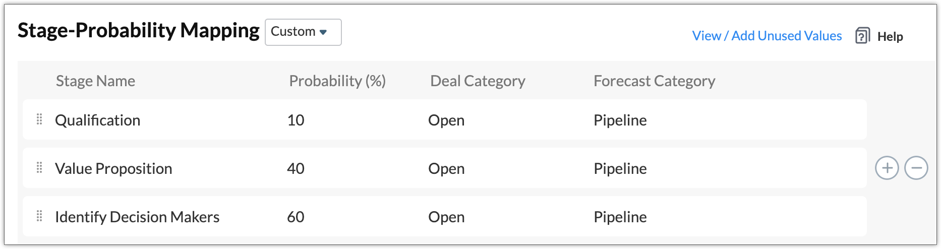The width and height of the screenshot is (941, 252).
Task: Change Value Proposition probability value 40
Action: pyautogui.click(x=296, y=168)
